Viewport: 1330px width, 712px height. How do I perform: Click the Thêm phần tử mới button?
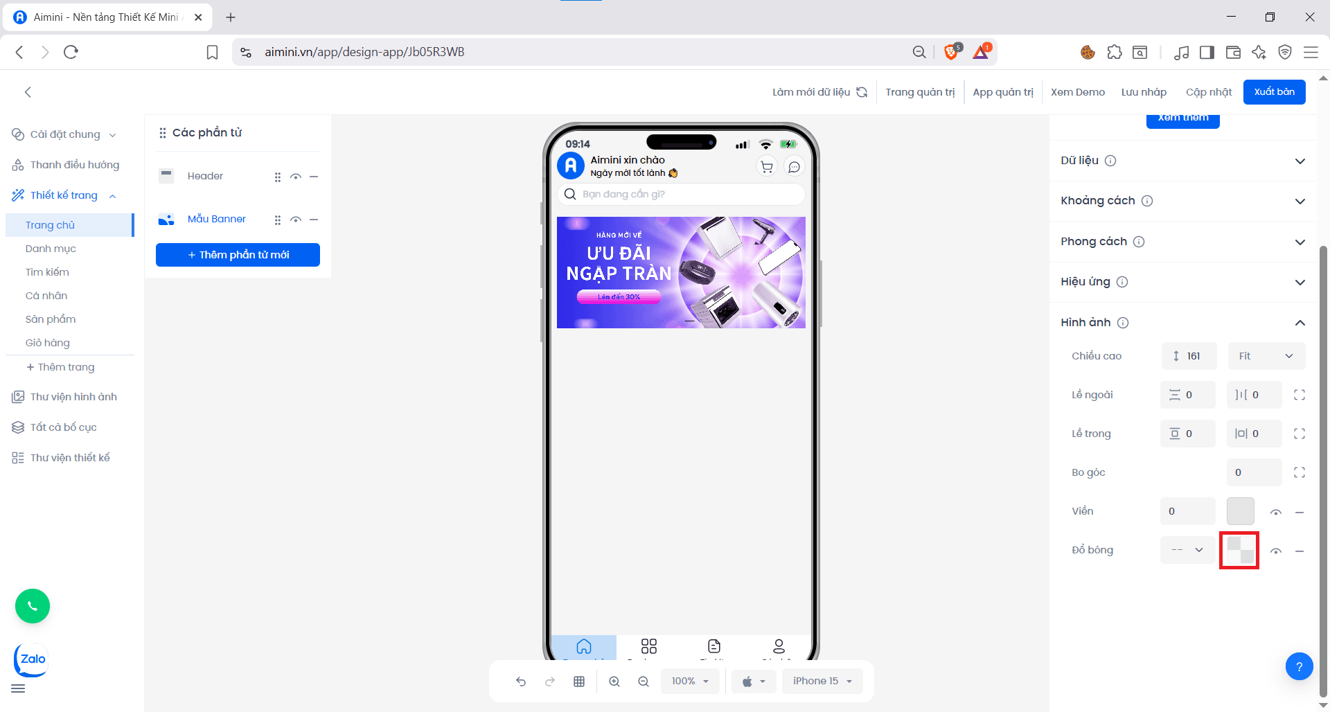click(238, 255)
